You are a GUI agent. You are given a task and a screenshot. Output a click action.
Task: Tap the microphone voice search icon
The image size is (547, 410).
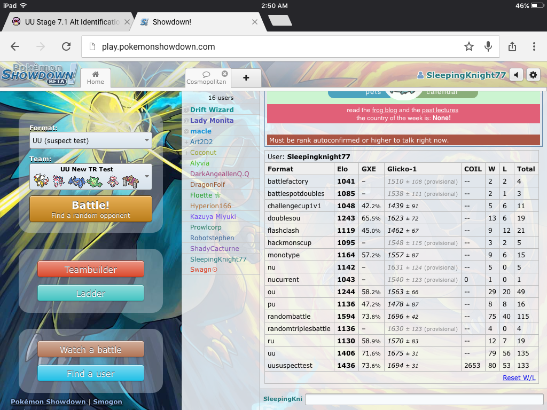[x=488, y=46]
